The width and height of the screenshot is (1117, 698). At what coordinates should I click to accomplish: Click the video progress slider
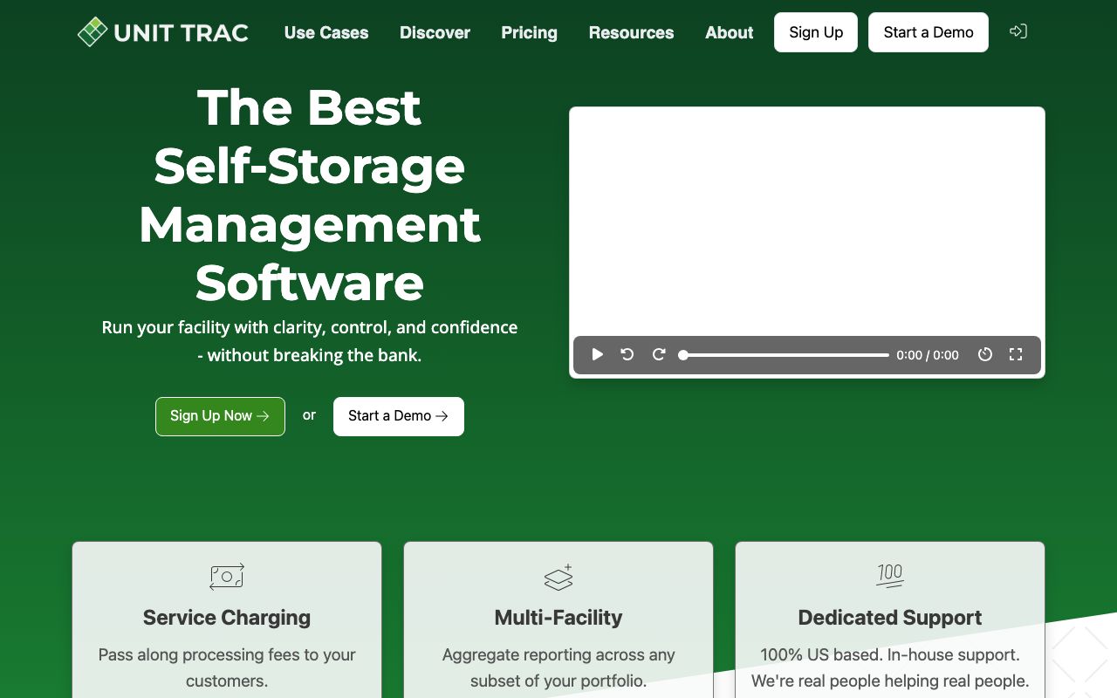pyautogui.click(x=784, y=355)
